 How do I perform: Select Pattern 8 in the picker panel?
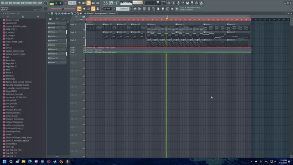[x=57, y=49]
